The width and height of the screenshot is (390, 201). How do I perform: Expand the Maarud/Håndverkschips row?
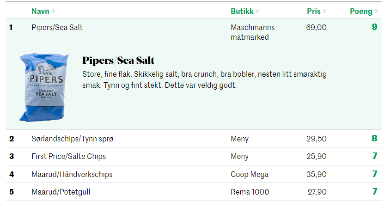click(x=194, y=174)
